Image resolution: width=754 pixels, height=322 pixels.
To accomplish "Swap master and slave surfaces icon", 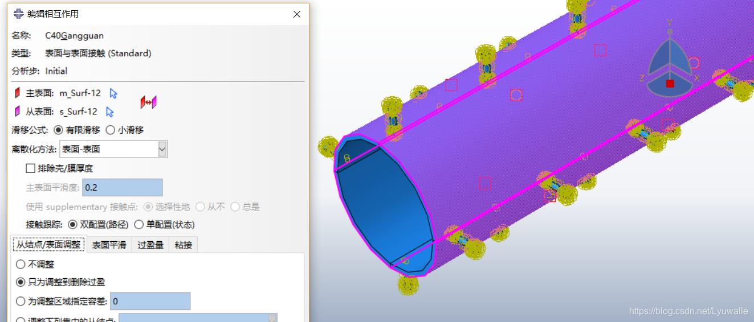I will click(x=148, y=102).
